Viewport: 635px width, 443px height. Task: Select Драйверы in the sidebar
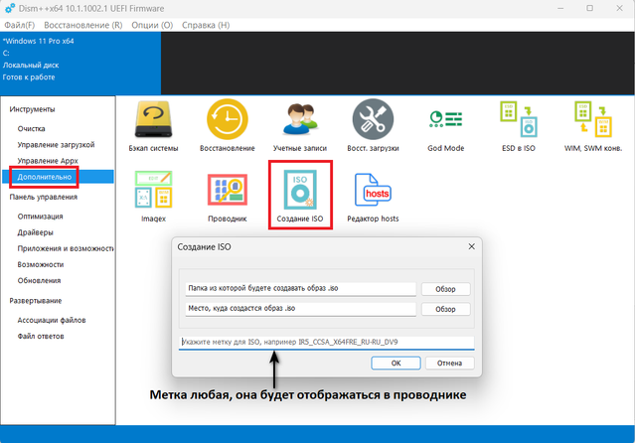point(35,232)
